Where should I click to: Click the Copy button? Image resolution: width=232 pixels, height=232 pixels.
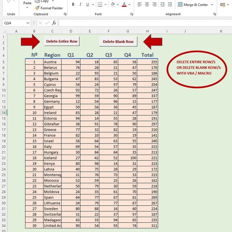[42, 1]
